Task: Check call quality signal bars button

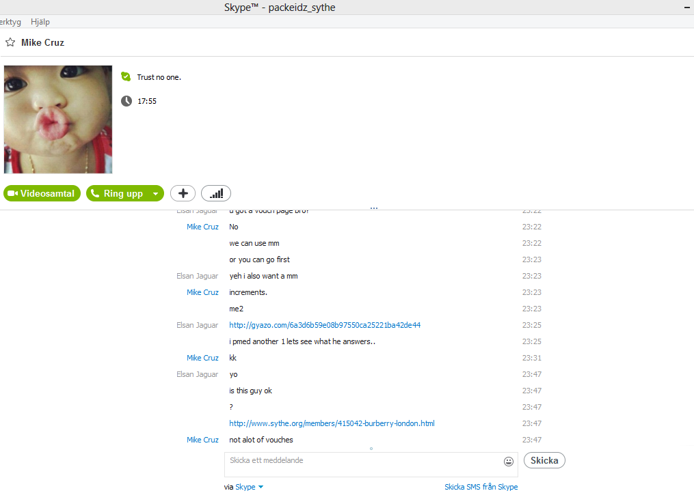Action: pyautogui.click(x=216, y=193)
